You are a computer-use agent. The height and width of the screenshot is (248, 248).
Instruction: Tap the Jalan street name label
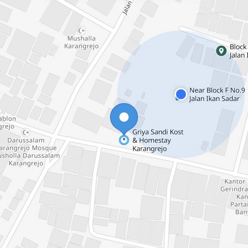(x=128, y=8)
